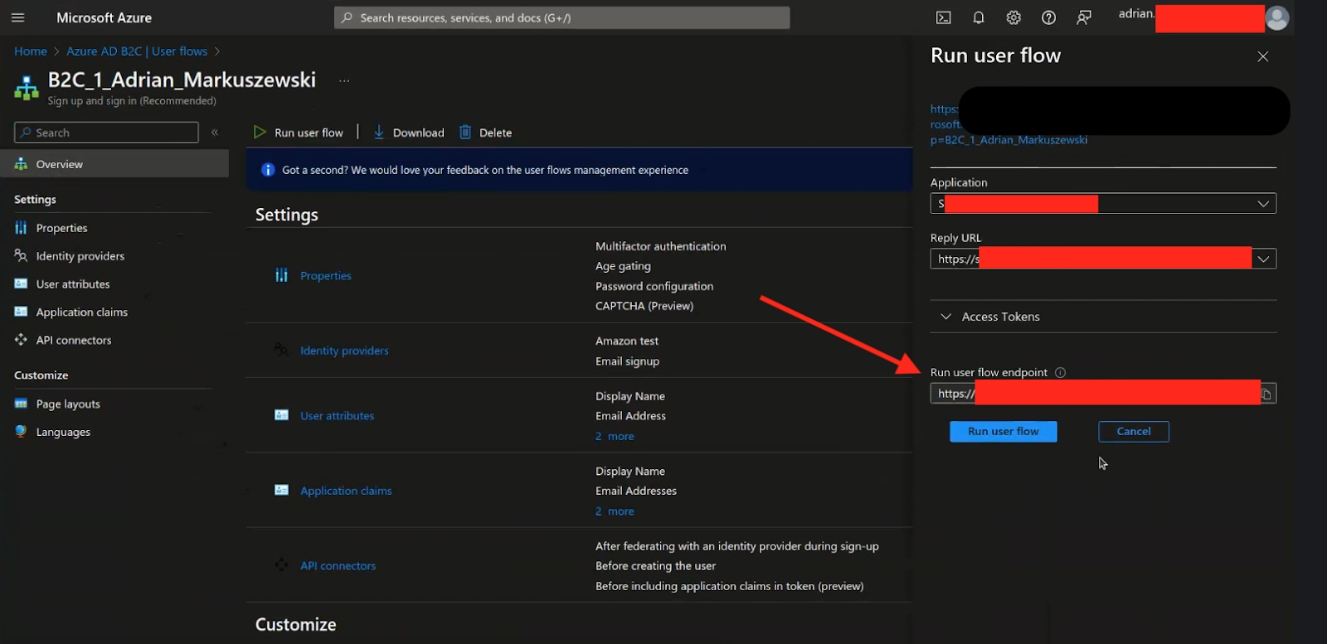This screenshot has width=1327, height=644.
Task: Open Languages in the left menu
Action: [x=63, y=432]
